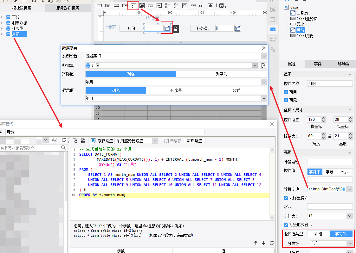This screenshot has width=356, height=253.
Task: Search icon in table search box
Action: click(63, 148)
